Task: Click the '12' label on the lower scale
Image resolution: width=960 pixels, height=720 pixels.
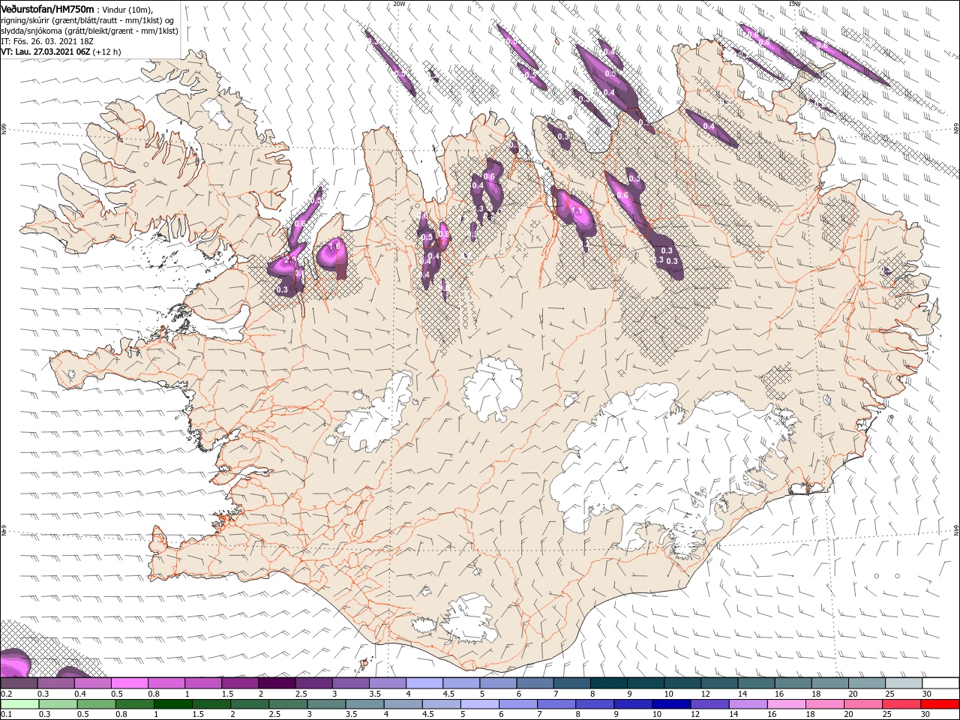Action: coord(695,714)
